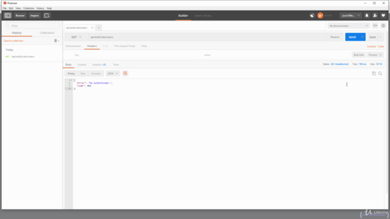Image resolution: width=390 pixels, height=219 pixels.
Task: Open manage environments gear icon
Action: point(383,26)
